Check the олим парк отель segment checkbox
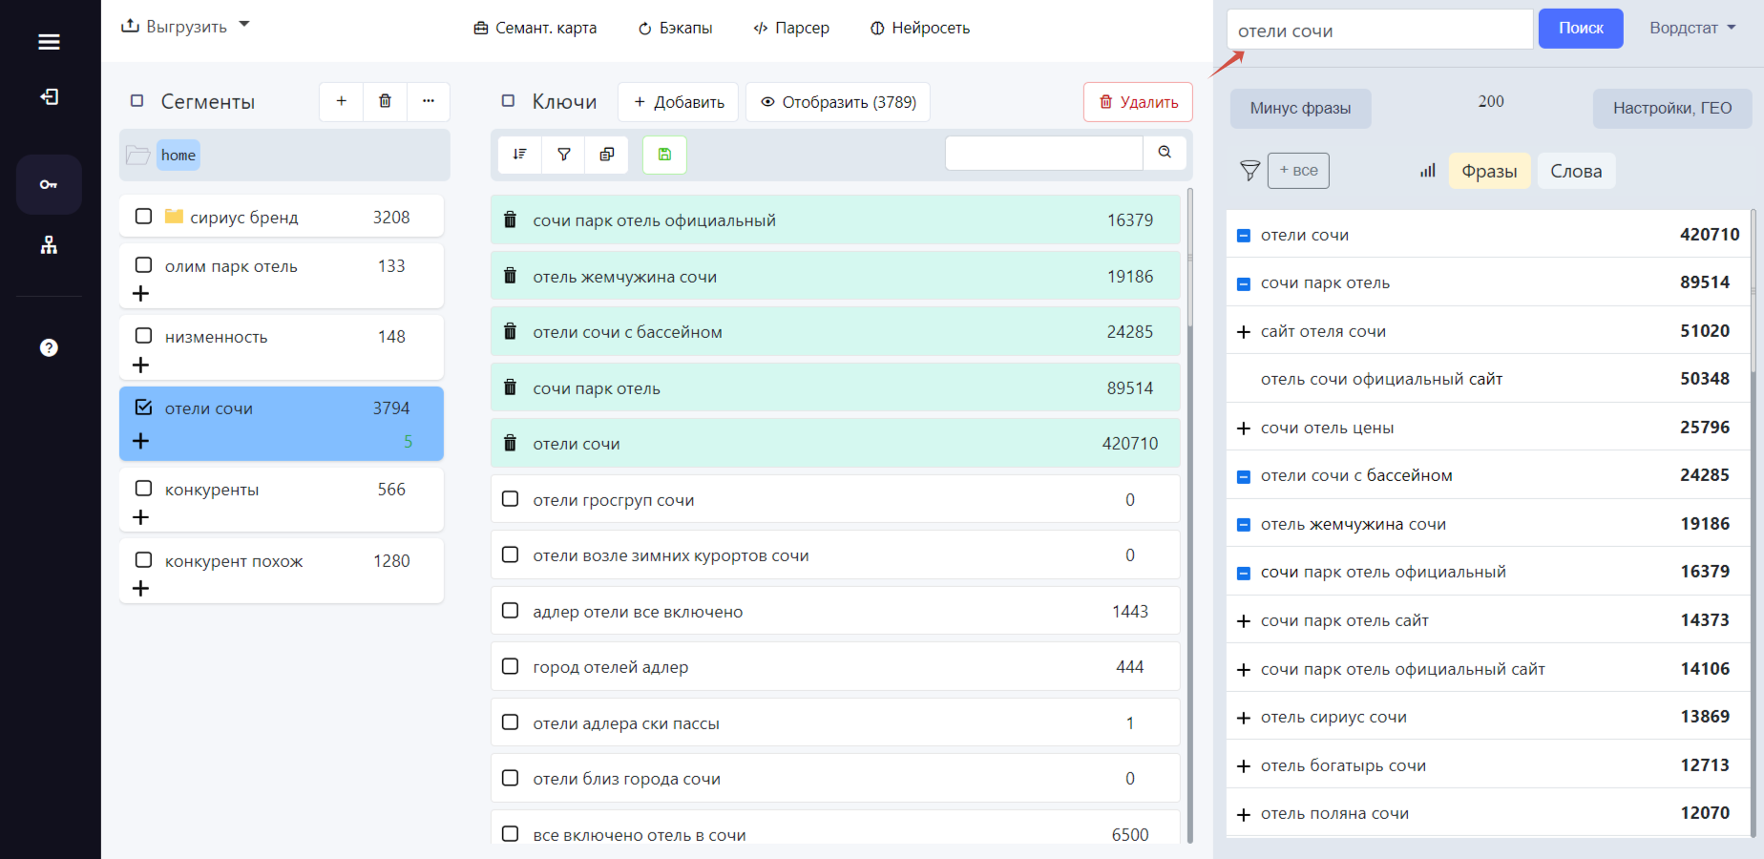Screen dimensions: 1764x859 [143, 265]
